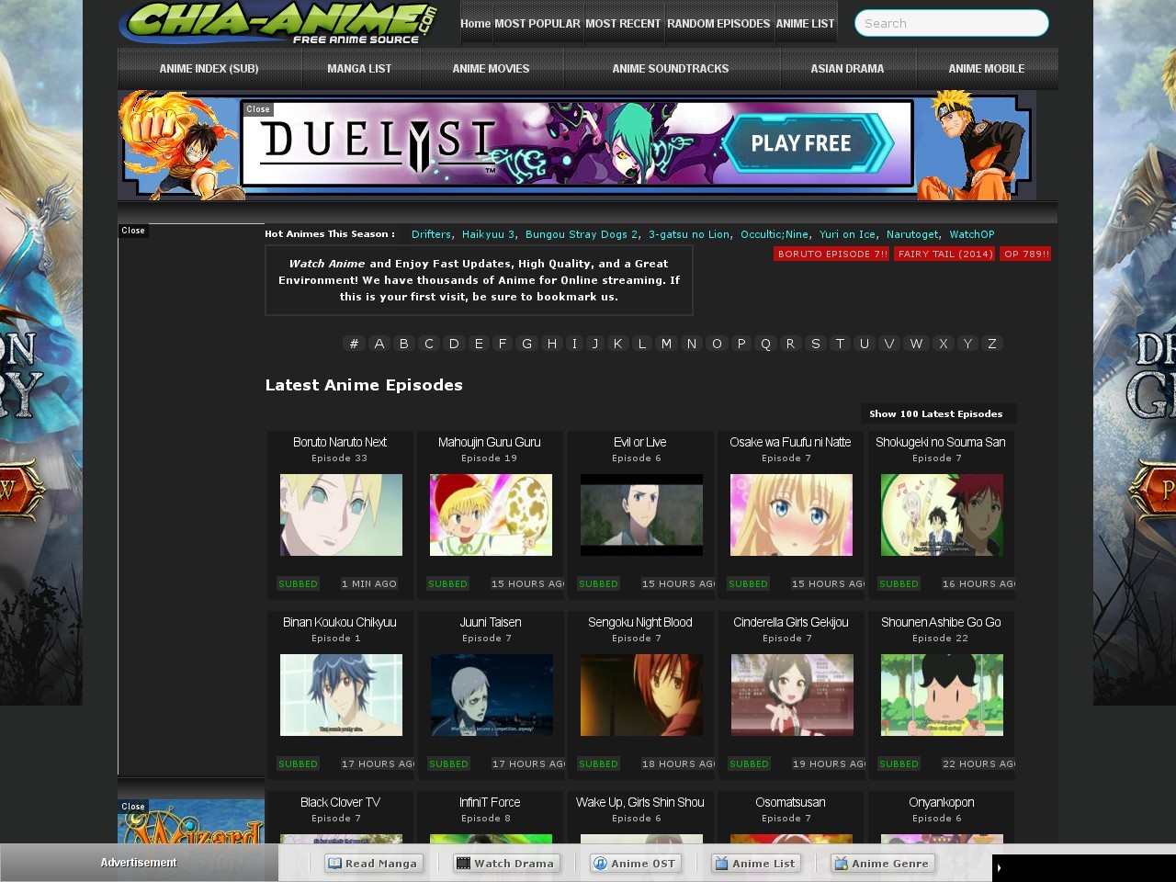Open Anime Genre in bottom bar
The height and width of the screenshot is (882, 1176).
coord(882,863)
